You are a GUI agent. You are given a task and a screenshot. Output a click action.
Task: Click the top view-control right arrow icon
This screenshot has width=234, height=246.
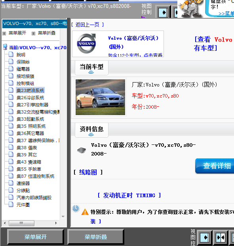pos(163,12)
